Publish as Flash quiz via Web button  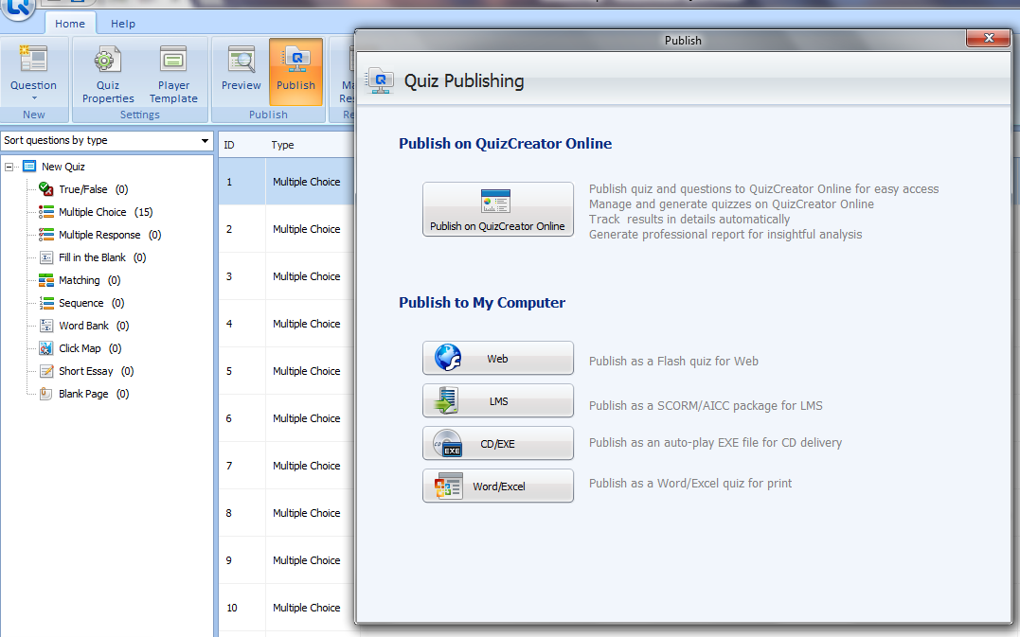coord(497,358)
